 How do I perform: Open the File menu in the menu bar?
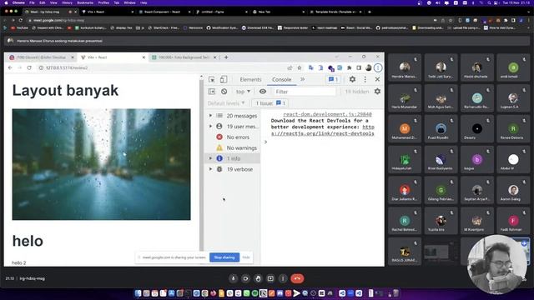32,2
